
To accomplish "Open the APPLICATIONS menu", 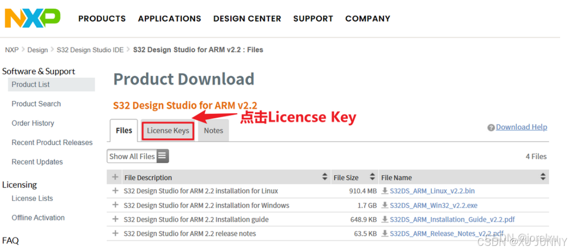I will tap(169, 19).
